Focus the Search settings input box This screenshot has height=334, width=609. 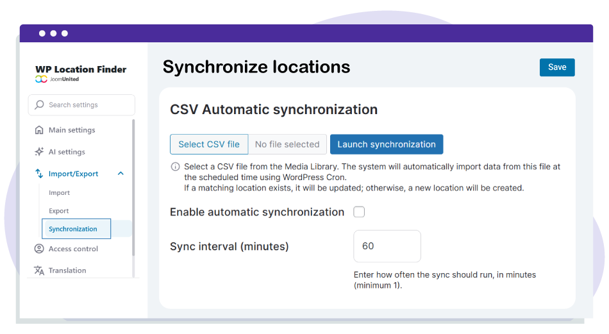pyautogui.click(x=87, y=105)
